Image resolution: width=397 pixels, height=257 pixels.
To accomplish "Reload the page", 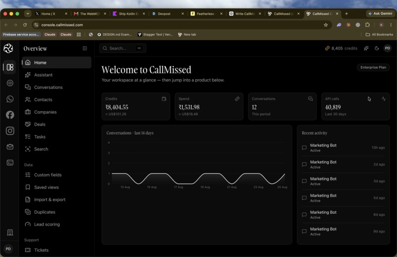I will tap(25, 25).
